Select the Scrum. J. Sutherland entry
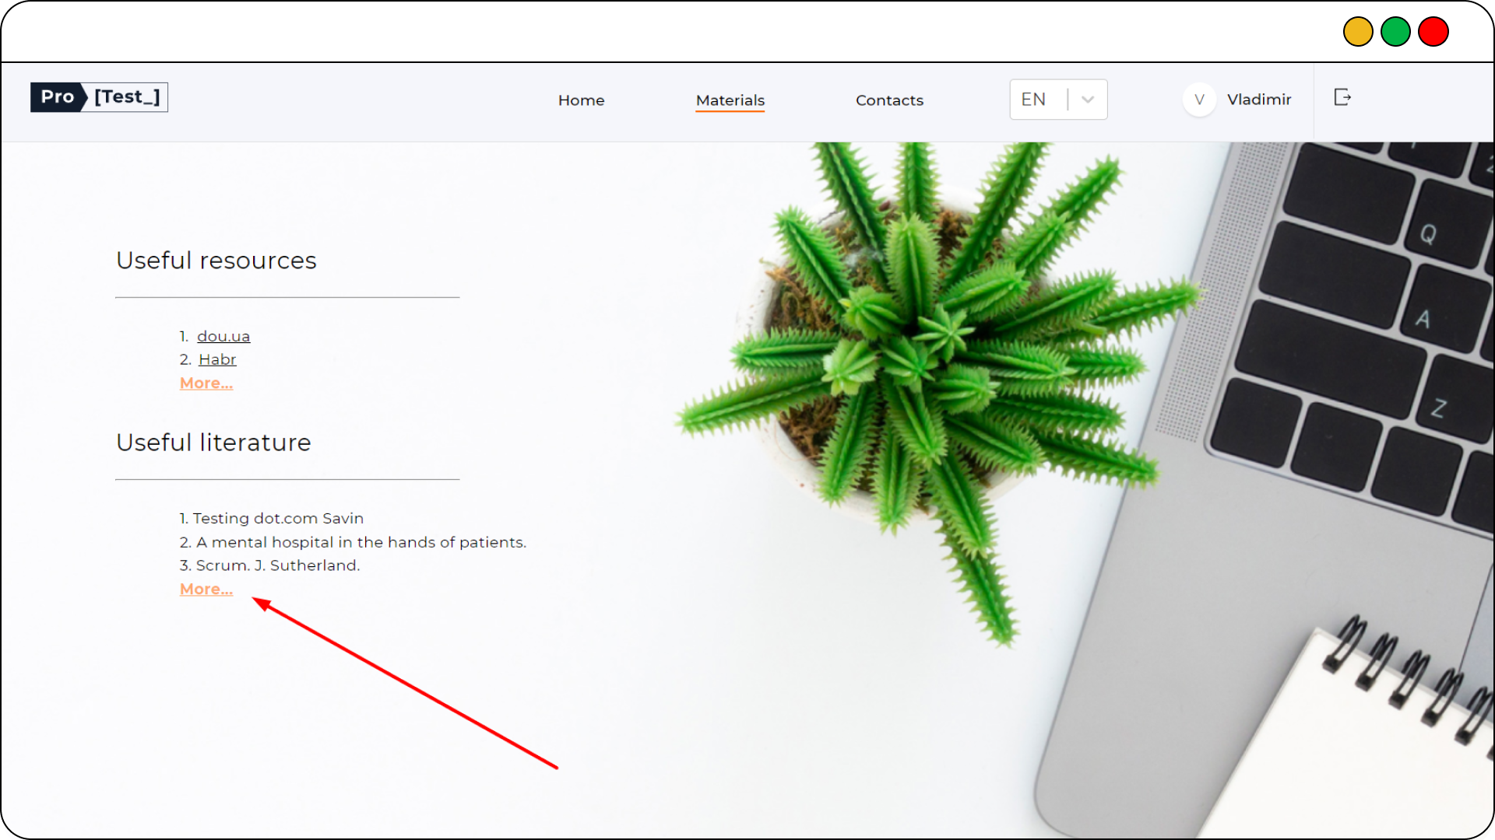Screen dimensions: 1495x840 pyautogui.click(x=269, y=565)
